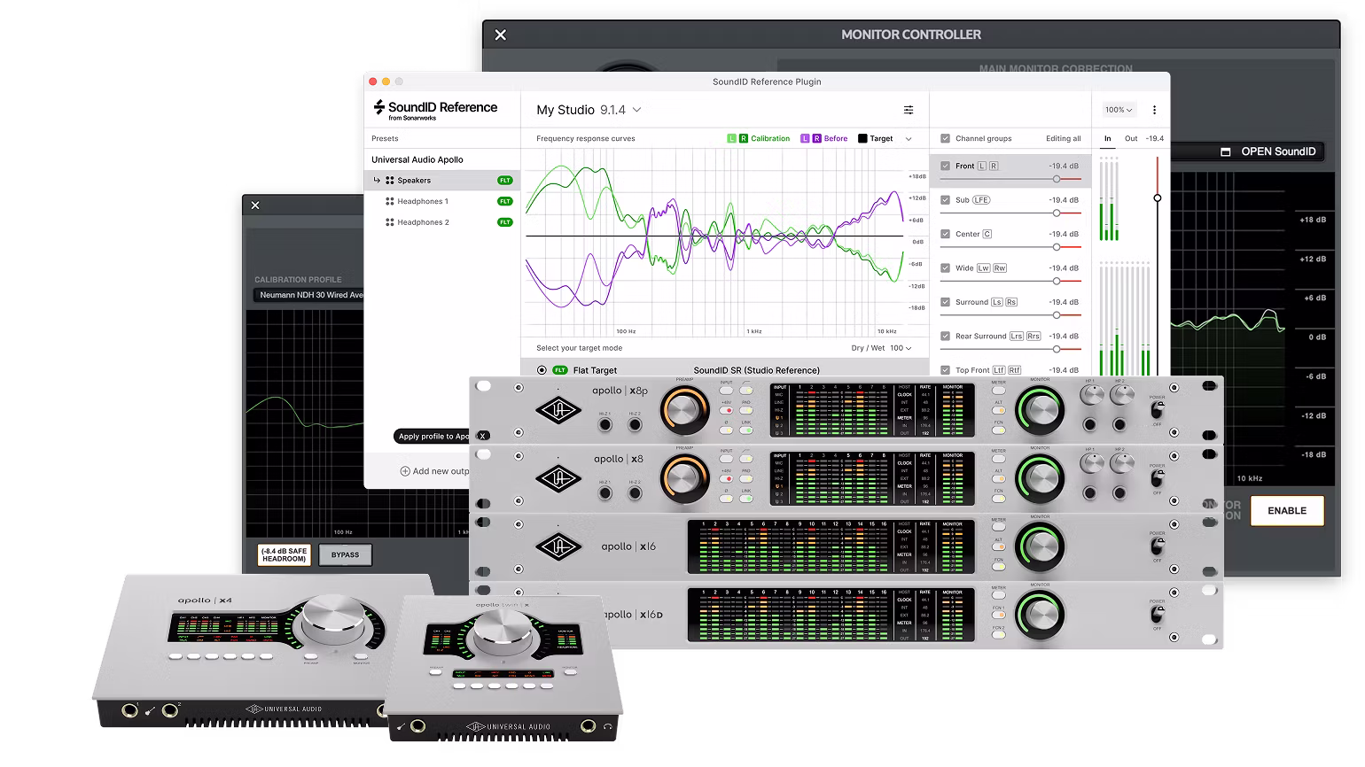Uncheck the Rear Surround checkbox
The image size is (1365, 767).
coord(945,336)
